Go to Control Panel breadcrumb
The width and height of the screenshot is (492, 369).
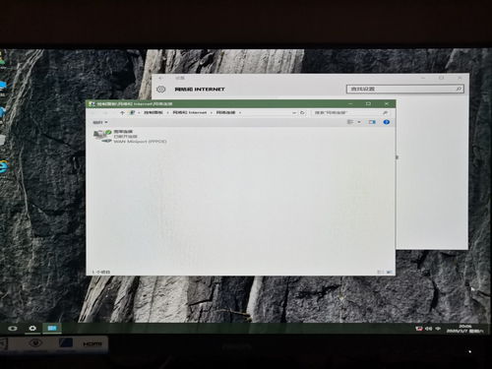coord(154,112)
